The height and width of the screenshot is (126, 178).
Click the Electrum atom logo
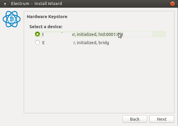12,19
